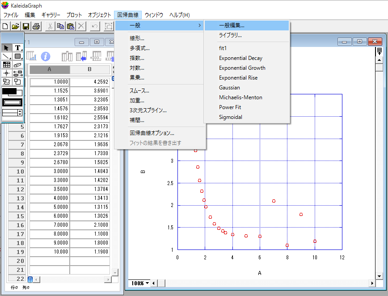The image size is (388, 296).
Task: Choose 対数... curve fit
Action: coord(160,68)
